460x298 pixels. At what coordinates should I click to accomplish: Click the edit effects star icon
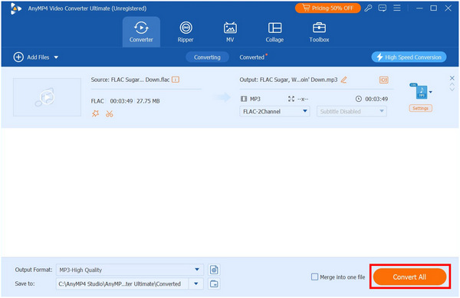(95, 113)
